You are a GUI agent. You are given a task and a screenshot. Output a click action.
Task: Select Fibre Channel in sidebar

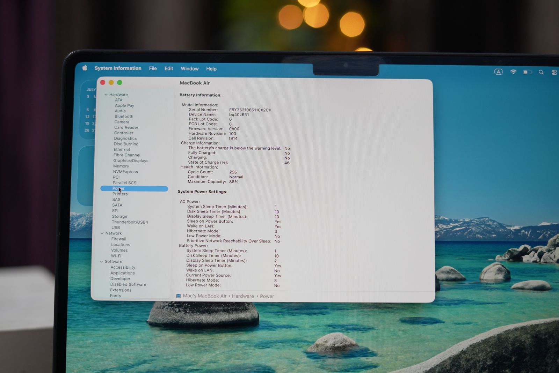click(x=127, y=155)
